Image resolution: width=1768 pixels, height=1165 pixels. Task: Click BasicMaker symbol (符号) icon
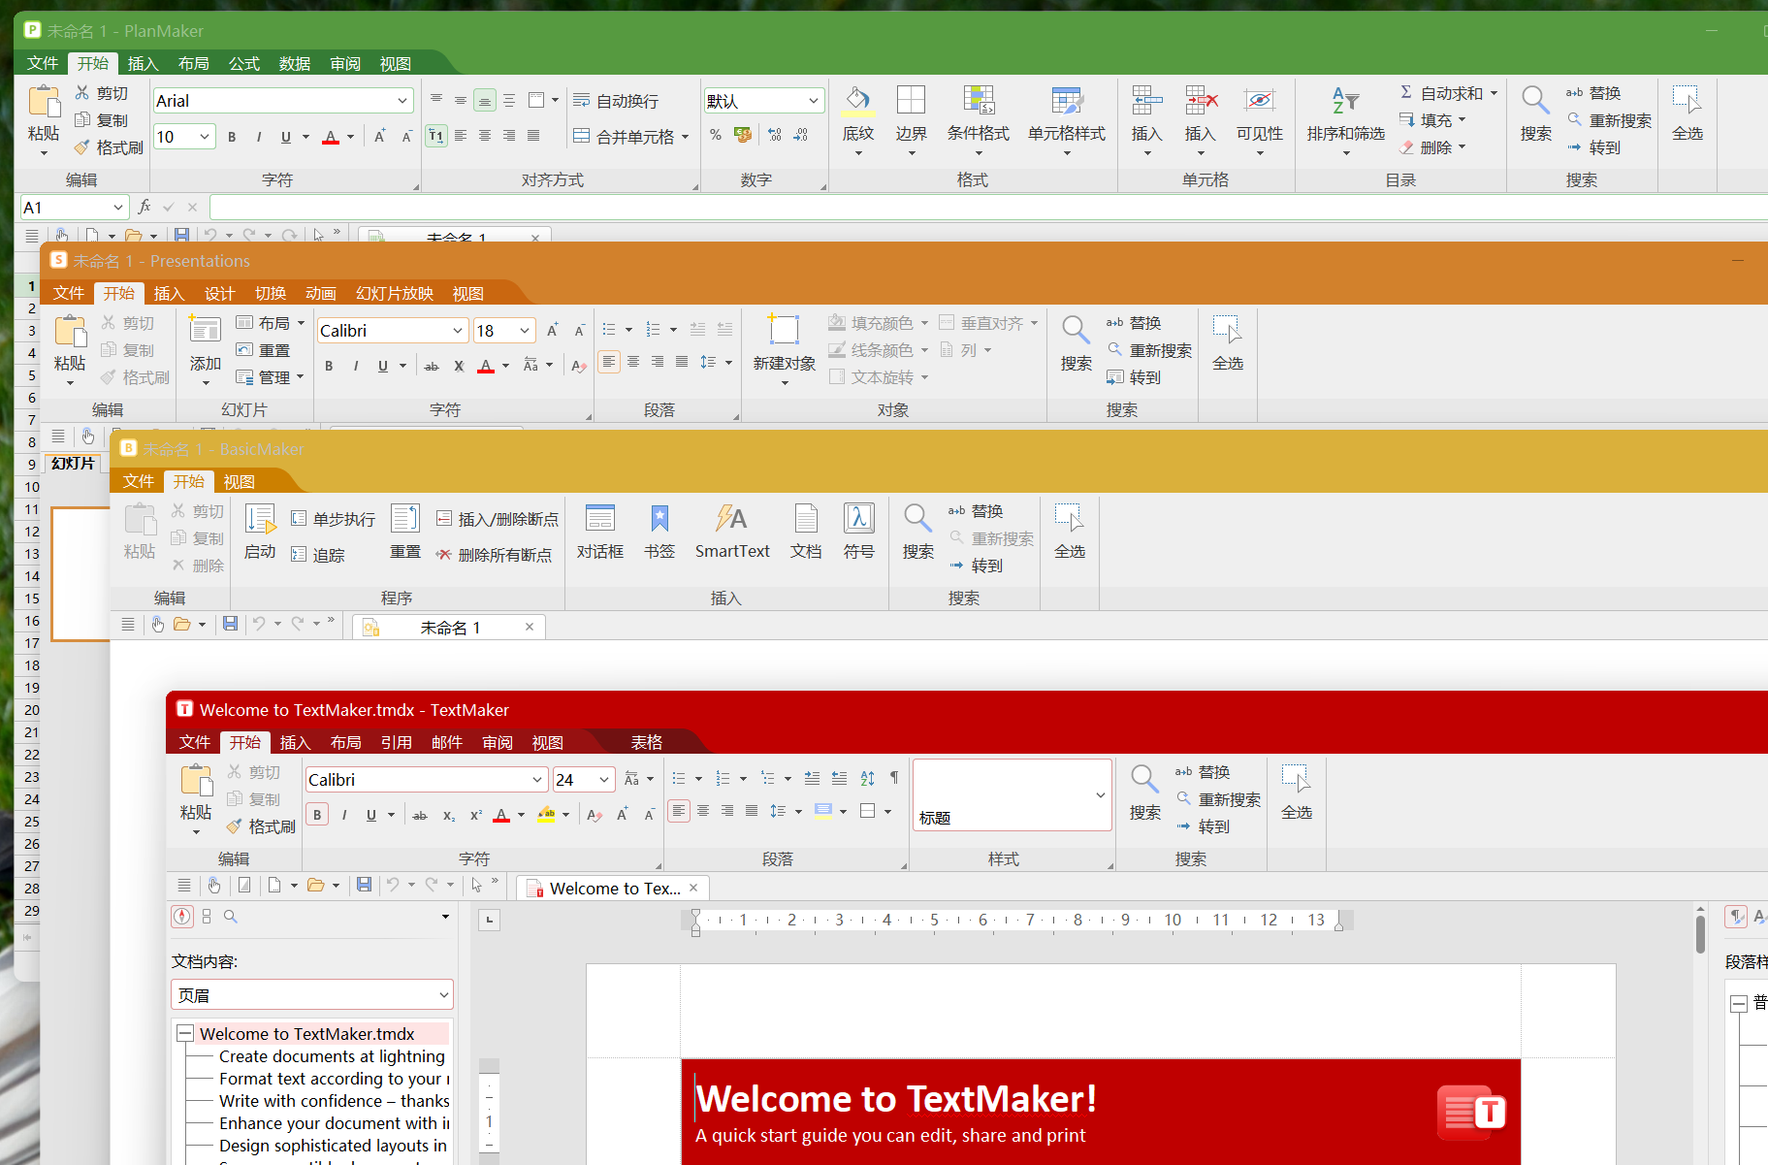pyautogui.click(x=859, y=518)
